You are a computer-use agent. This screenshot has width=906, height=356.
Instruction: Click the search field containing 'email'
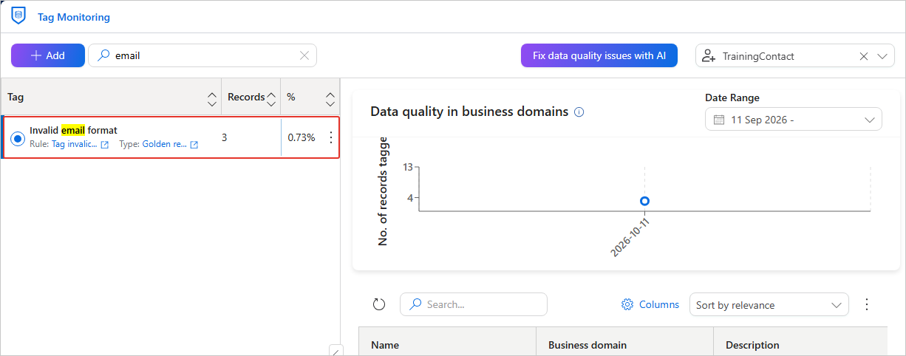tap(202, 55)
